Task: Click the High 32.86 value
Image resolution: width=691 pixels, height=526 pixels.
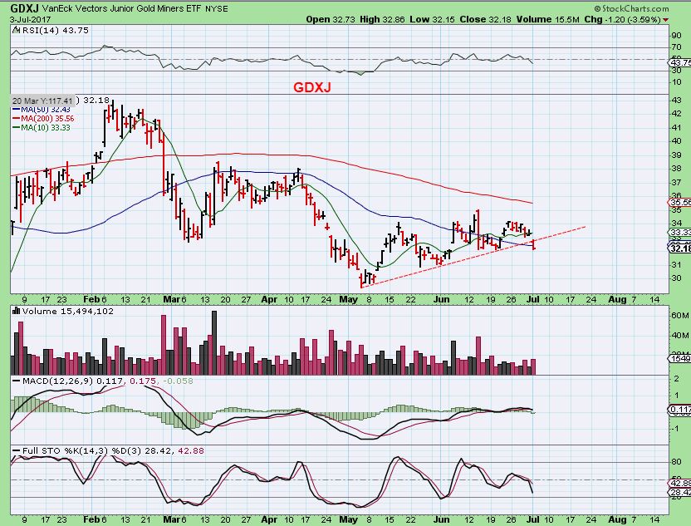Action: pos(382,19)
